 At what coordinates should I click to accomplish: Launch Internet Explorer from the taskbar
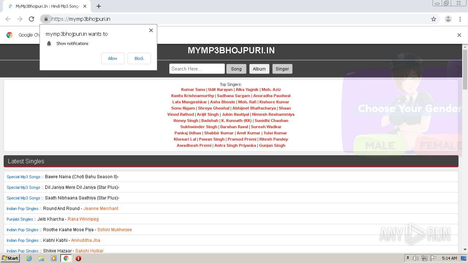[29, 258]
